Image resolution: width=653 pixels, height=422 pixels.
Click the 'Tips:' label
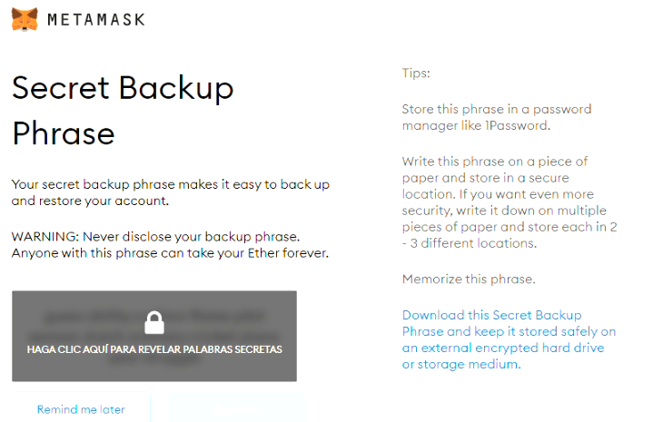point(416,73)
